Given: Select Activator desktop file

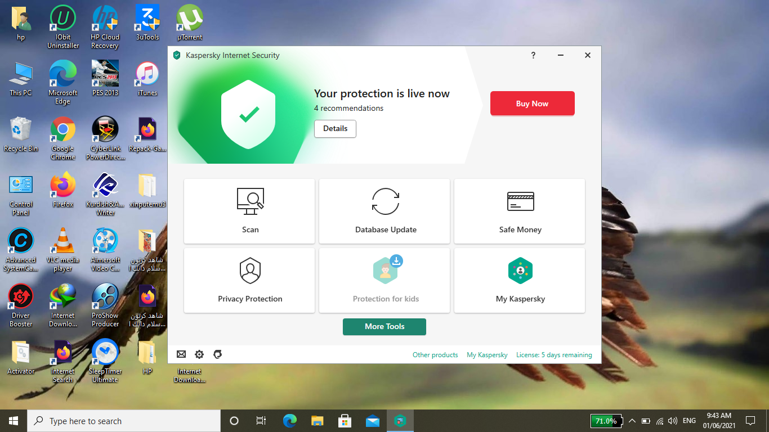Looking at the screenshot, I should [x=21, y=357].
